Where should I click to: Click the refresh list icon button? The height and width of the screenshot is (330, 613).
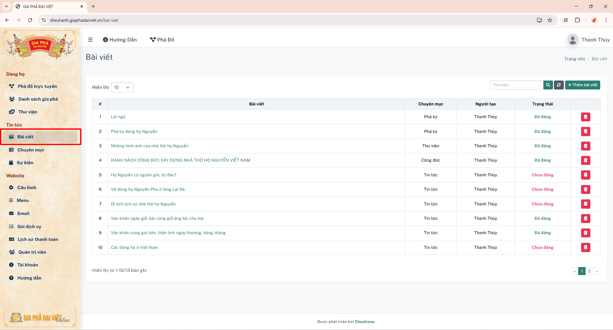(x=559, y=85)
